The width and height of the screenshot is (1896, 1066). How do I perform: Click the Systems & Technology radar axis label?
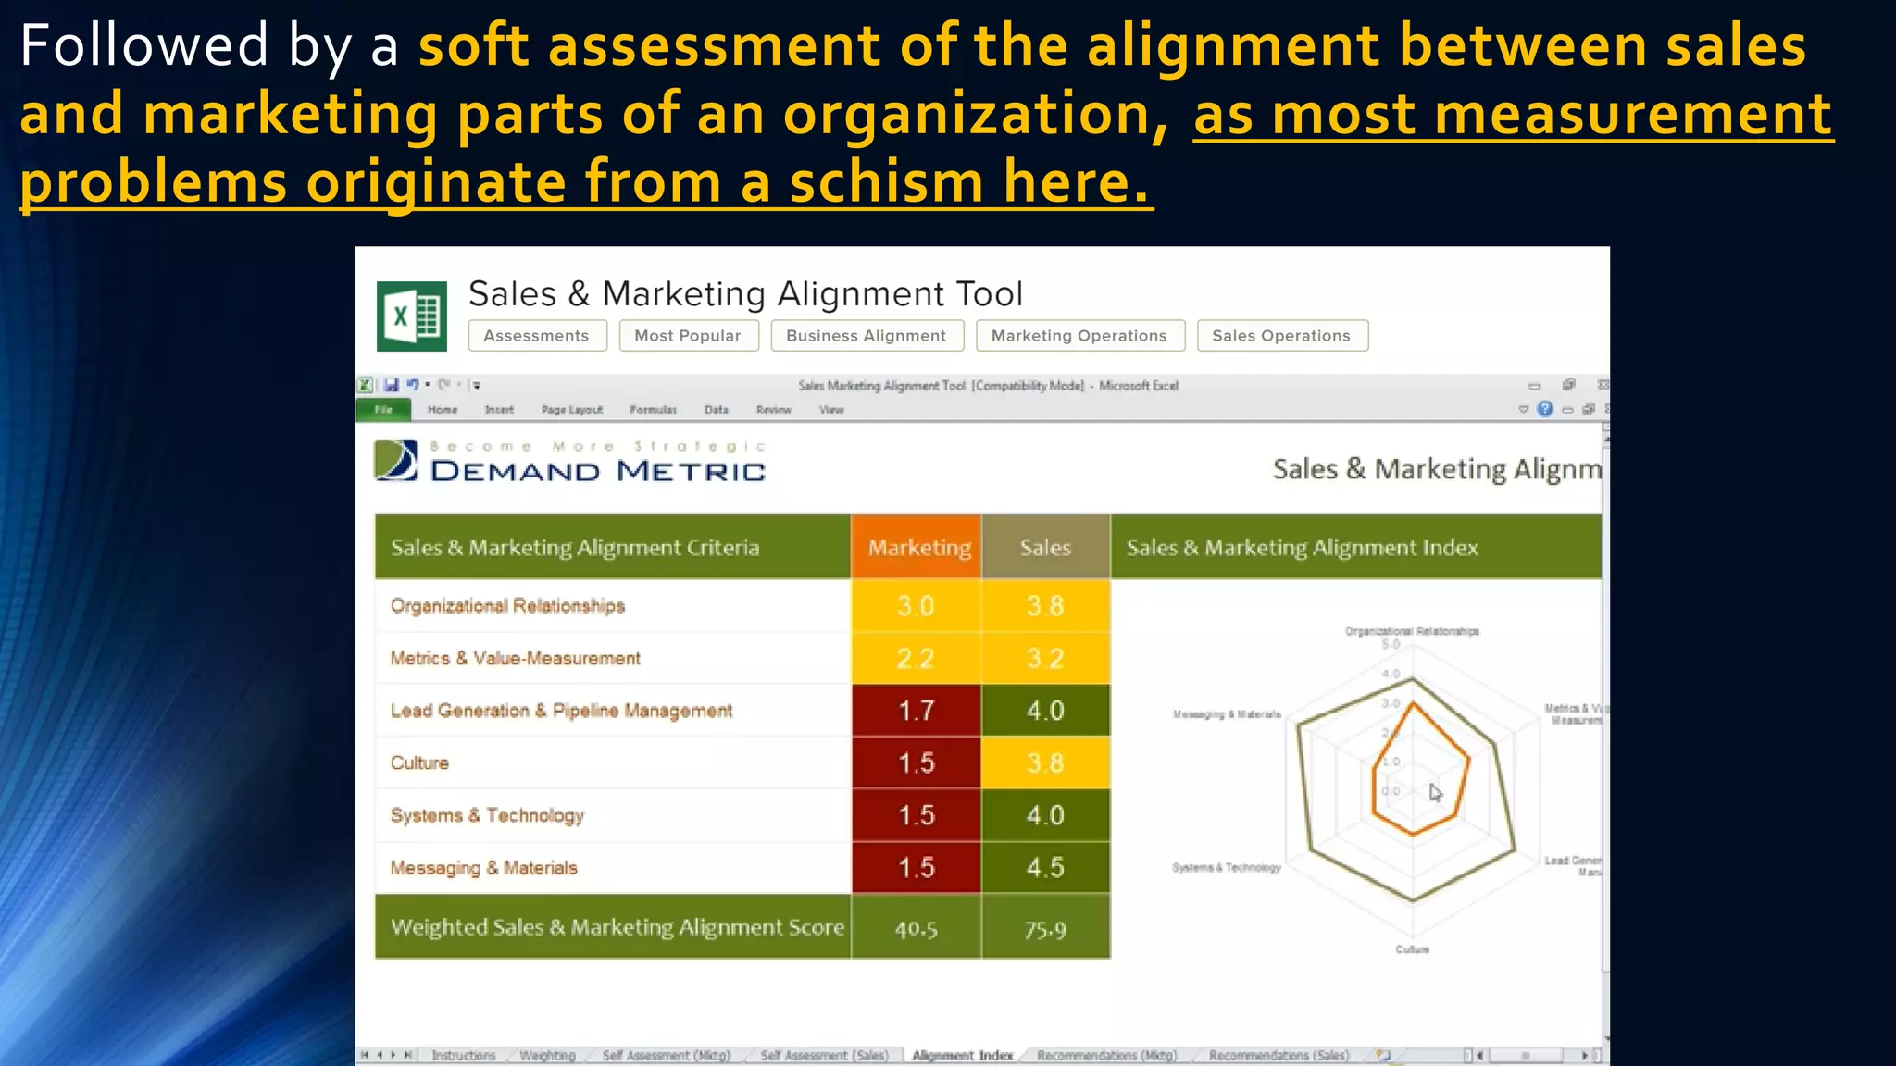pos(1226,868)
